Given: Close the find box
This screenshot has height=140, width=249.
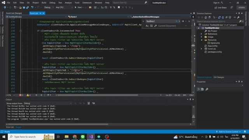Looking at the screenshot, I should 189,21.
